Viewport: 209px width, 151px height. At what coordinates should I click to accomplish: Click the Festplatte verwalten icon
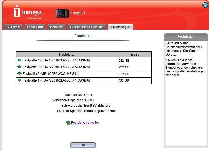pyautogui.click(x=68, y=123)
